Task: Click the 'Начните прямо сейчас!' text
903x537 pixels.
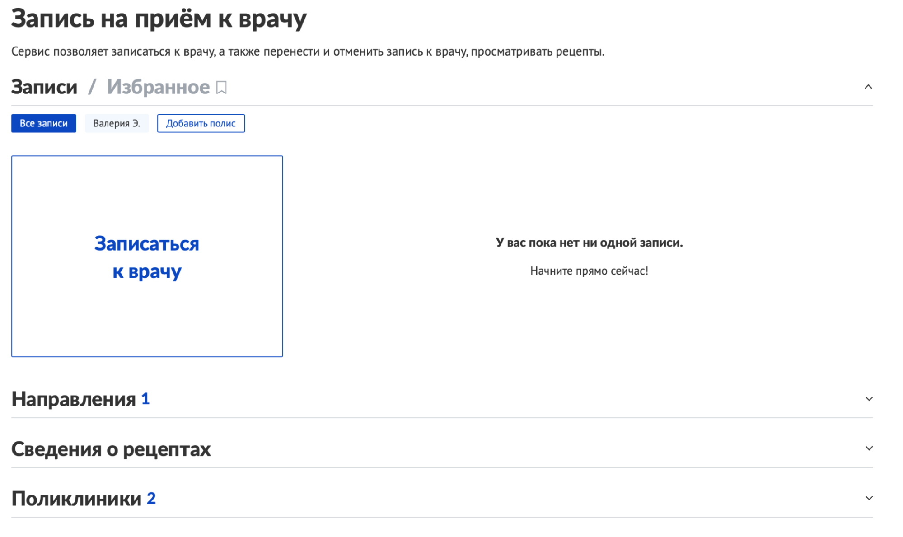Action: pyautogui.click(x=589, y=271)
